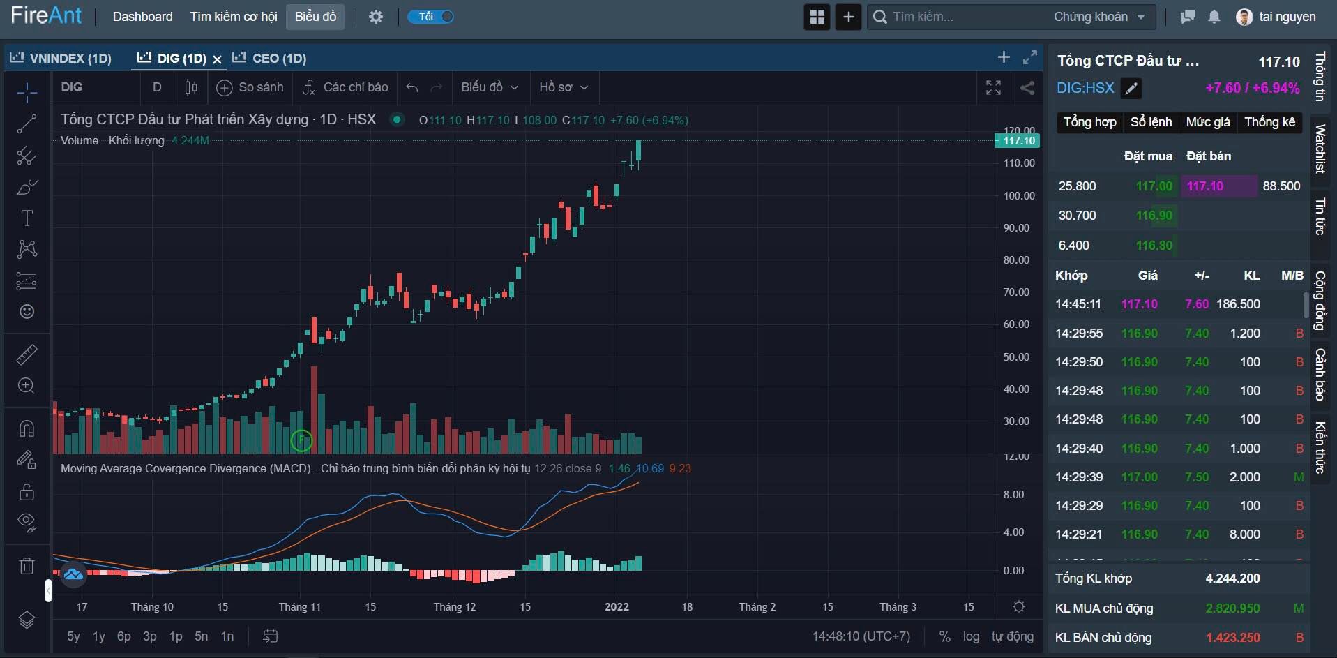The height and width of the screenshot is (658, 1337).
Task: Toggle percent scale mode
Action: (x=944, y=636)
